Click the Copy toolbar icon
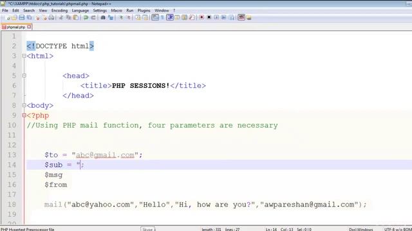The width and height of the screenshot is (412, 231). (x=68, y=17)
